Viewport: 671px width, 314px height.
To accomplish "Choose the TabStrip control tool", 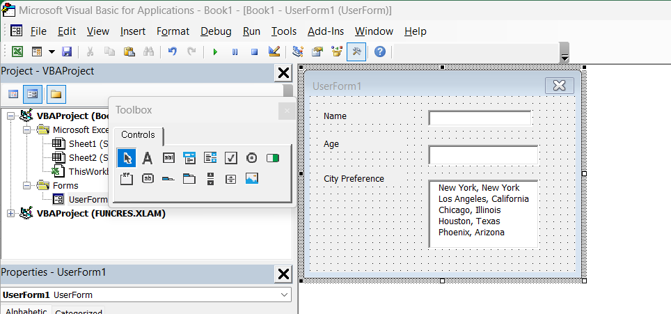I will tap(168, 178).
